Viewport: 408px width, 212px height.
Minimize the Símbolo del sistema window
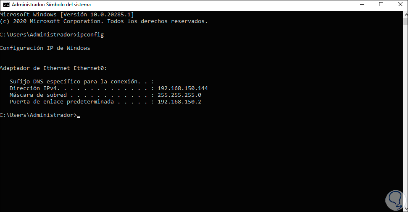click(x=362, y=5)
